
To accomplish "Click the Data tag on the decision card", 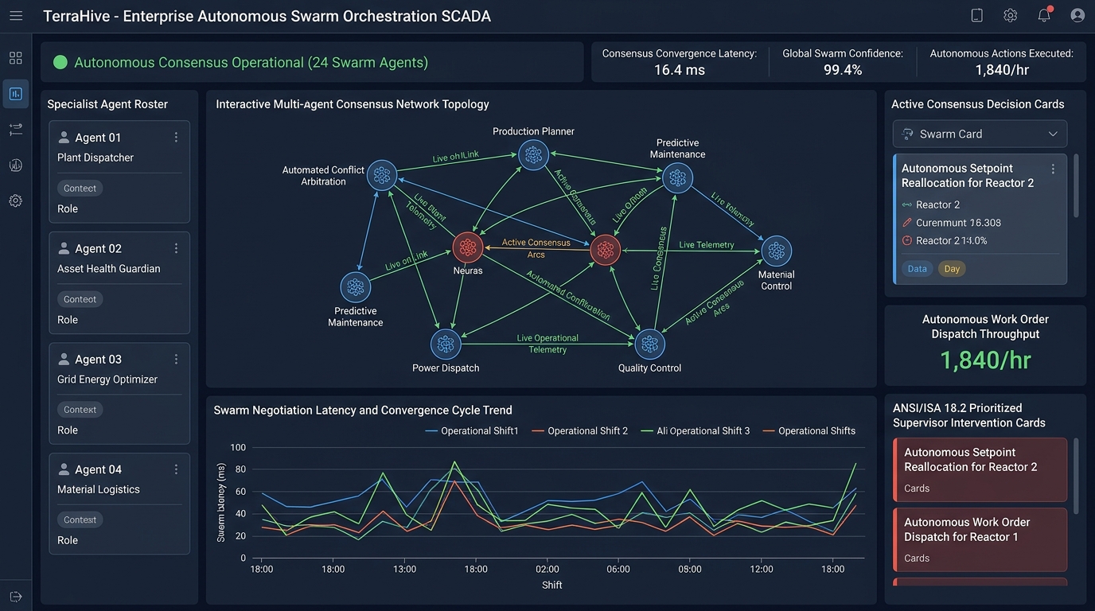I will pos(918,269).
